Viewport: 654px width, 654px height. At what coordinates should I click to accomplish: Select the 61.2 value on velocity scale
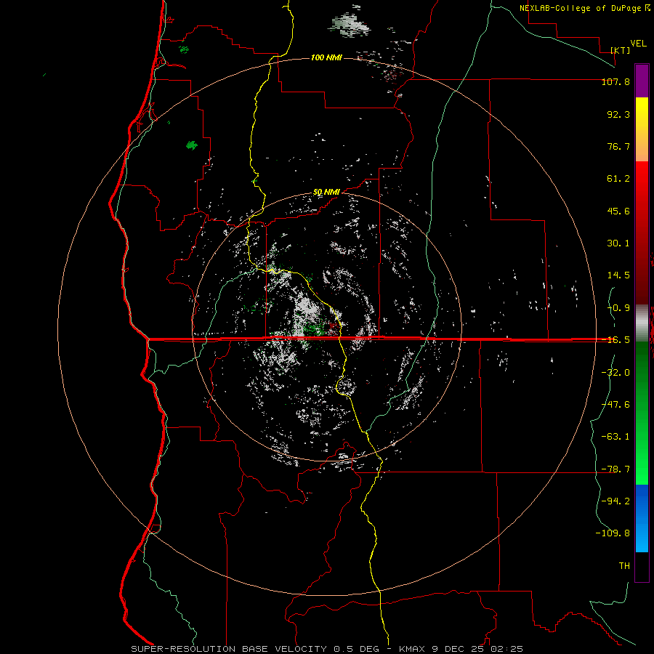618,179
